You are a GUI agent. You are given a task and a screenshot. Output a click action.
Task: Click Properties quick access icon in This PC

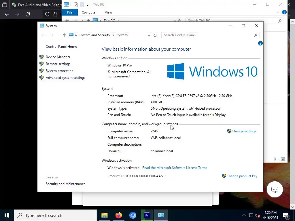(x=76, y=5)
